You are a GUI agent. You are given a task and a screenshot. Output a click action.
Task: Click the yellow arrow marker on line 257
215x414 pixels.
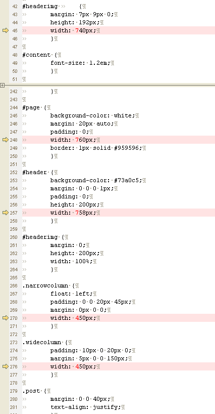point(5,213)
